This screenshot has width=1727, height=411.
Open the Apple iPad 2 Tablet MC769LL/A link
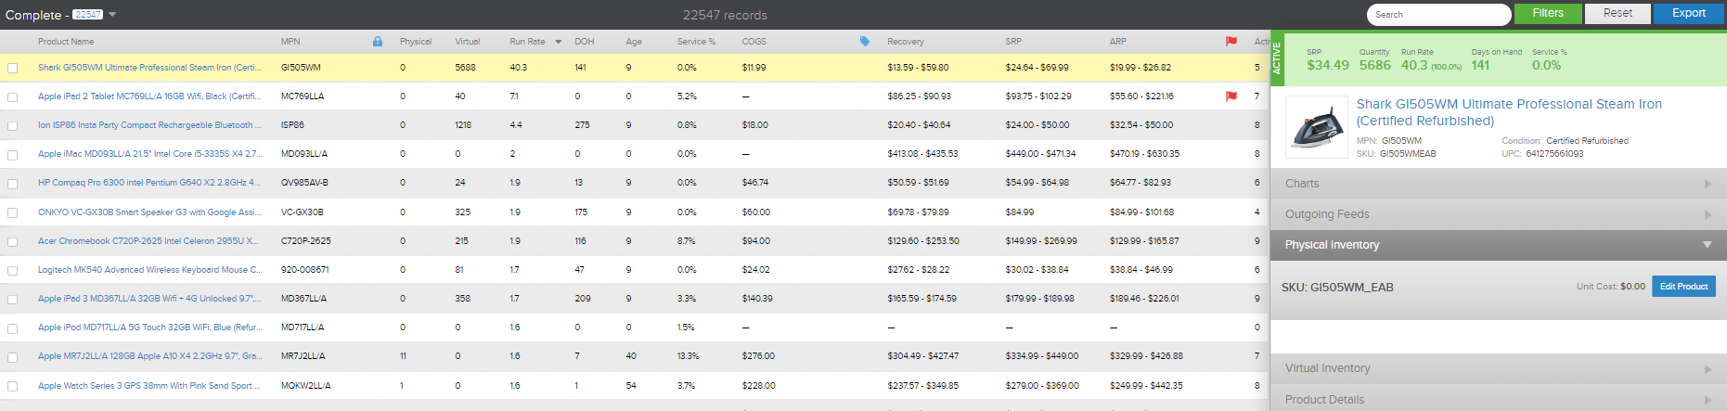coord(149,96)
